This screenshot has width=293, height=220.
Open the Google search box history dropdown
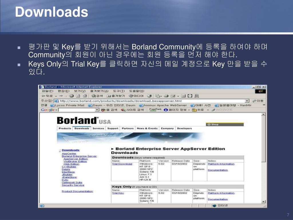[x=97, y=110]
